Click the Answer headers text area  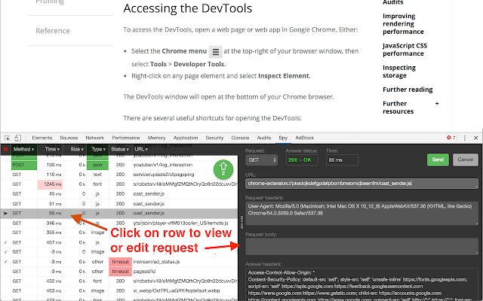361,284
